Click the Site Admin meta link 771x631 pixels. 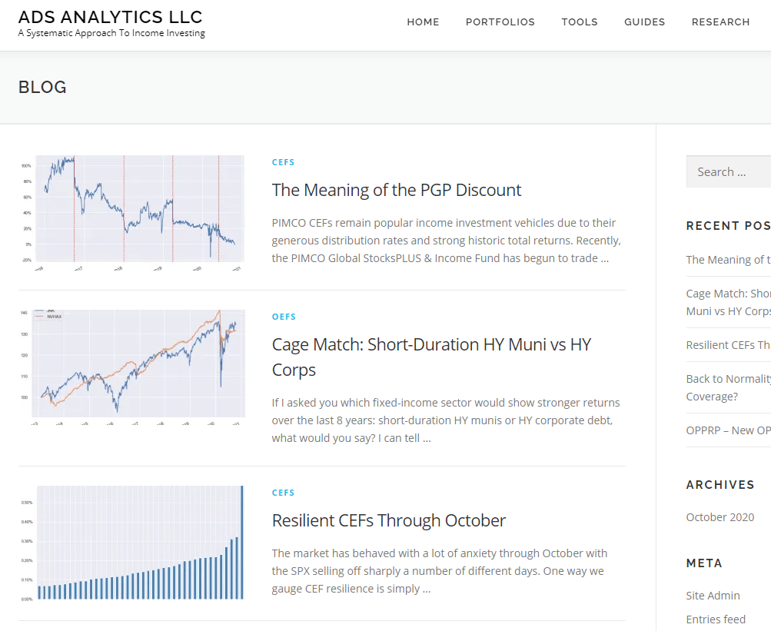click(713, 596)
